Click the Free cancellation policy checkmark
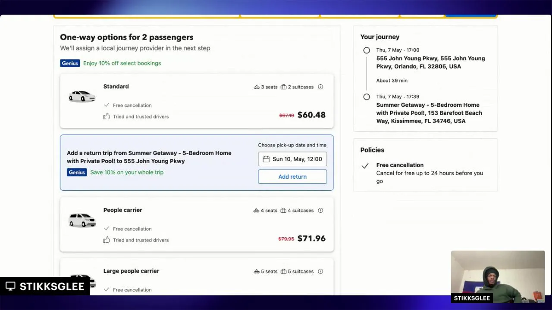 [365, 166]
